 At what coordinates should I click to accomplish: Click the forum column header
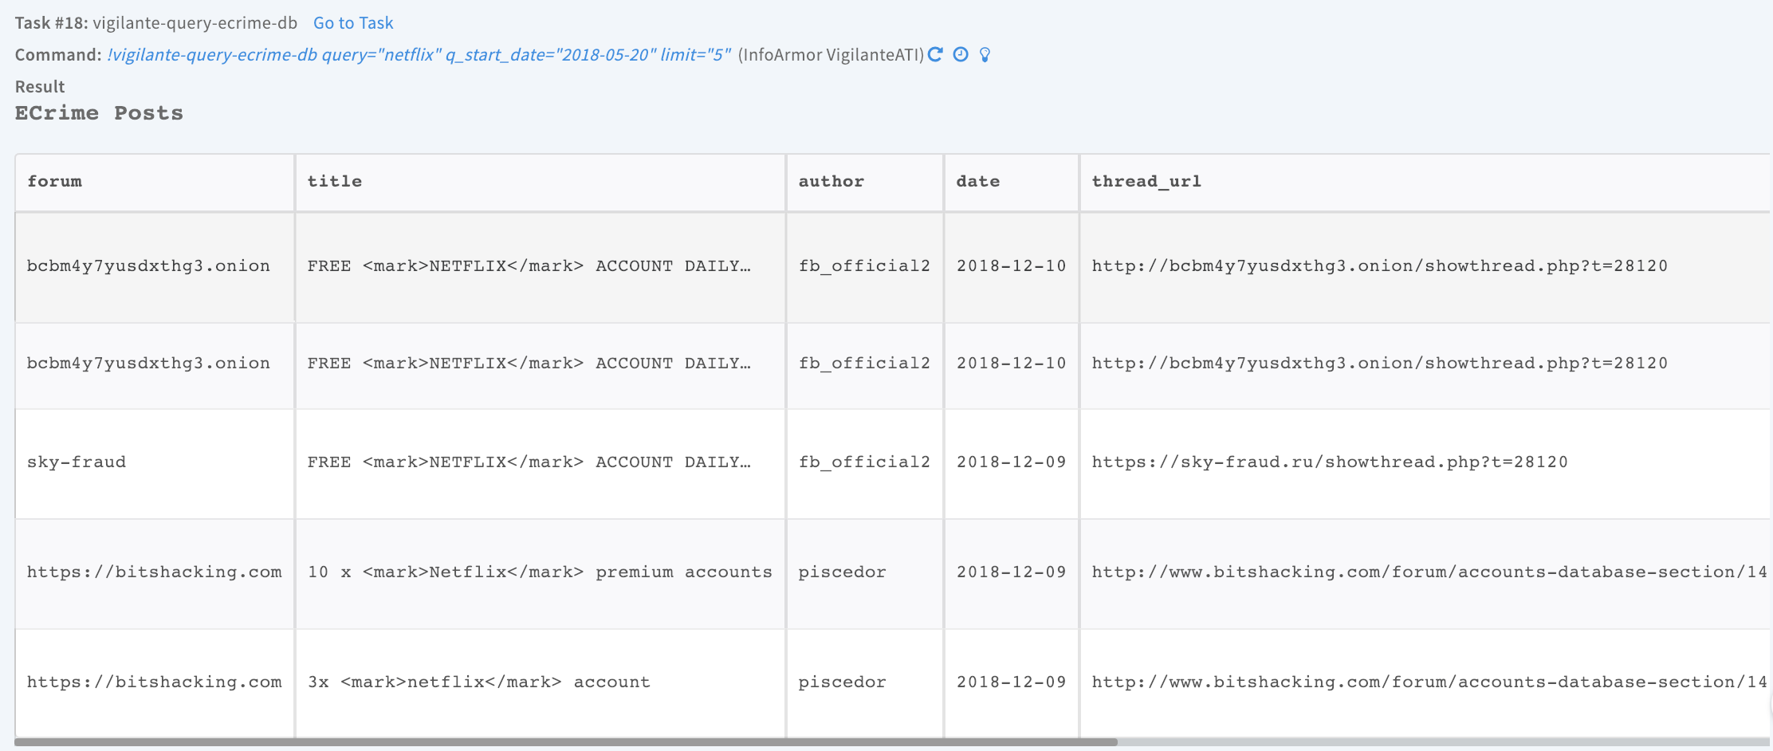tap(54, 181)
